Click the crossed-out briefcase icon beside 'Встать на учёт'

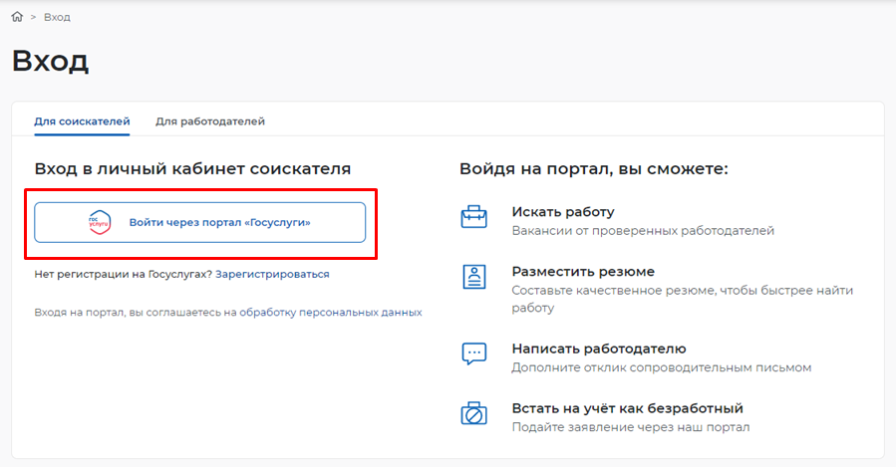pos(474,413)
